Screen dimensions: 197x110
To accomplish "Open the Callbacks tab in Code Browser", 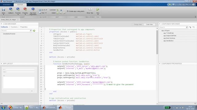I will tap(4, 27).
